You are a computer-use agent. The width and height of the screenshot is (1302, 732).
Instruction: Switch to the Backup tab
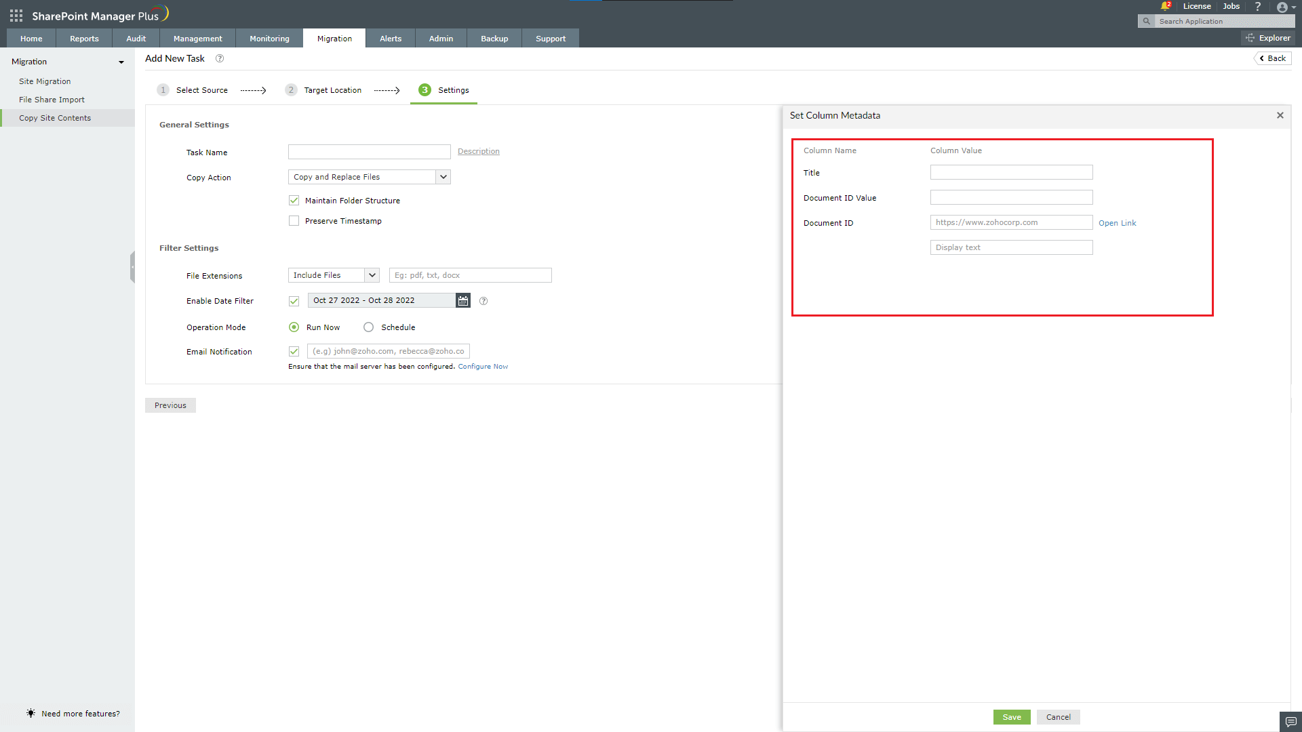tap(494, 38)
